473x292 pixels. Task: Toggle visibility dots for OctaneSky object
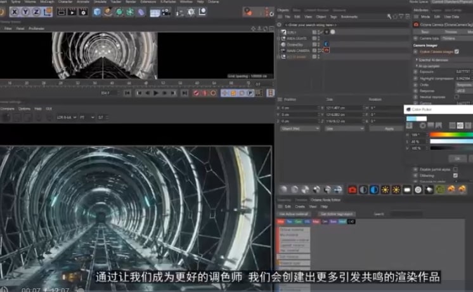[x=318, y=44]
